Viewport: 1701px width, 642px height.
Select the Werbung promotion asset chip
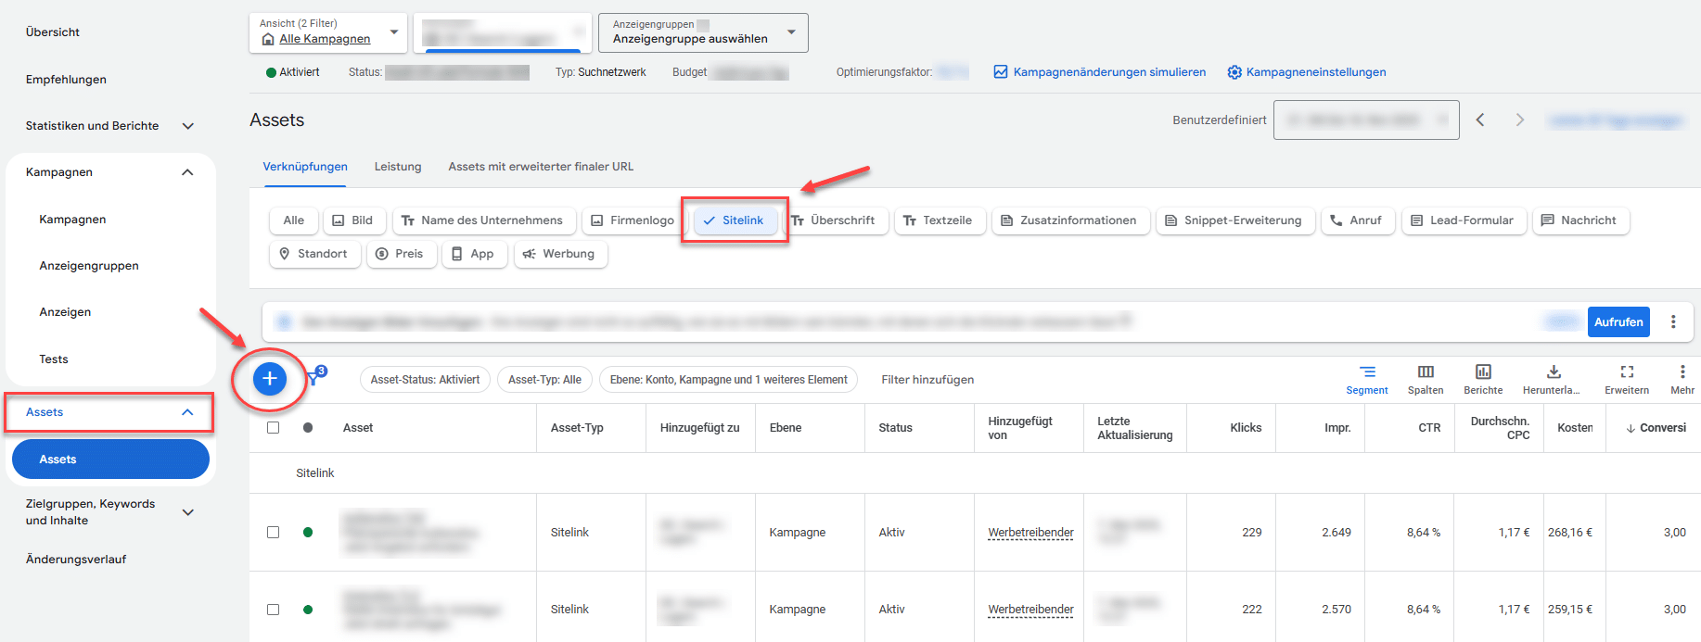pyautogui.click(x=560, y=254)
